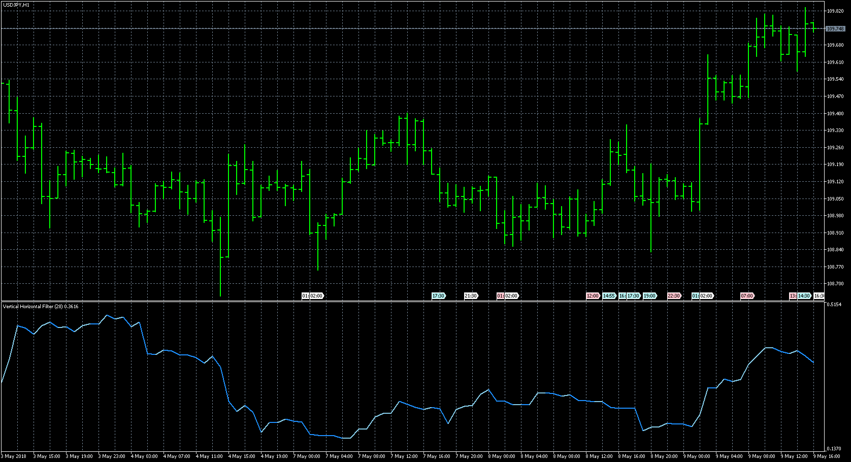
Task: Click the pink 07:00 event marker
Action: click(747, 296)
